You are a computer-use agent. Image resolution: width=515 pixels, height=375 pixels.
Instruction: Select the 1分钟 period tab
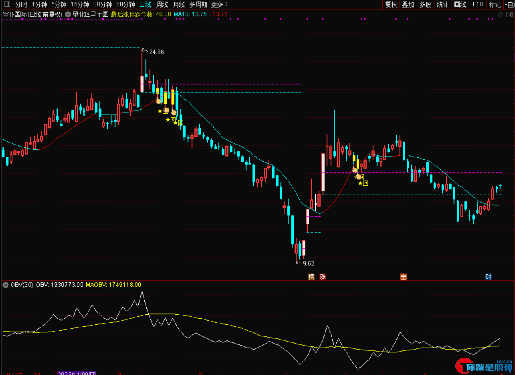[x=39, y=4]
